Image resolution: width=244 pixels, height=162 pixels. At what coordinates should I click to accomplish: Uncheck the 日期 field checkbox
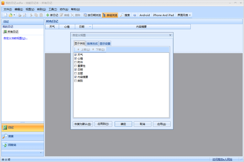pos(75,70)
